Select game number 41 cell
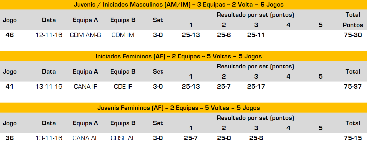The image size is (367, 142). (10, 87)
